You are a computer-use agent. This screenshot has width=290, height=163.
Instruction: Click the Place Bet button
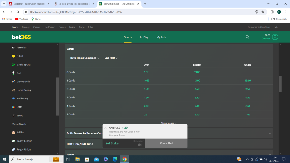click(x=166, y=143)
